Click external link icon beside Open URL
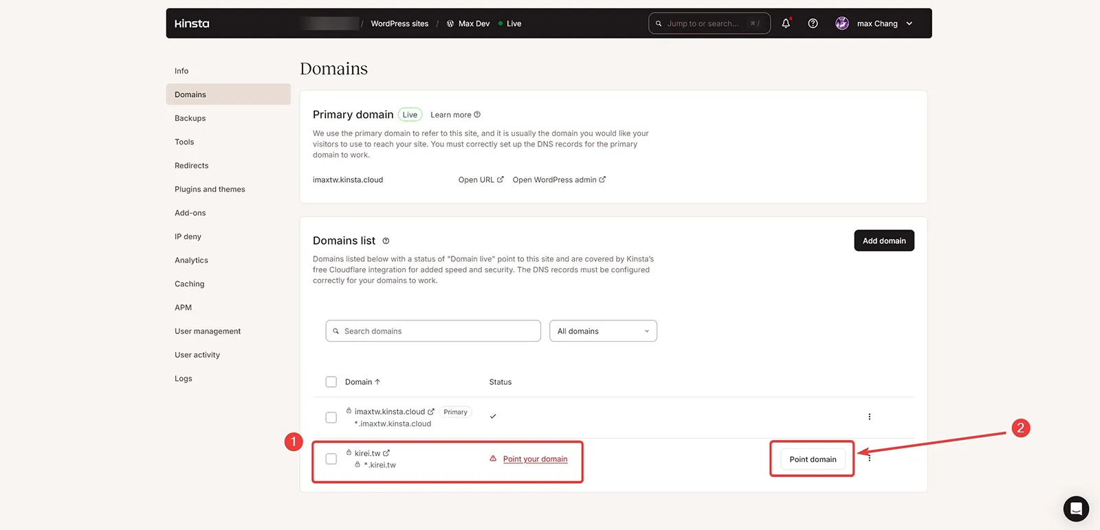The width and height of the screenshot is (1100, 530). click(500, 179)
